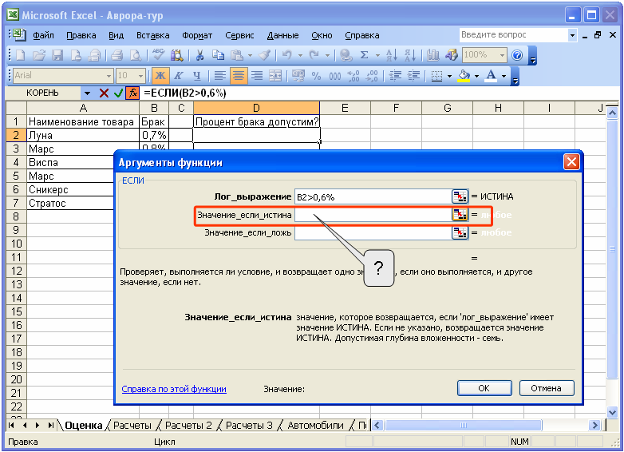
Task: Switch to the Расчеты 2 sheet tab
Action: pos(188,426)
